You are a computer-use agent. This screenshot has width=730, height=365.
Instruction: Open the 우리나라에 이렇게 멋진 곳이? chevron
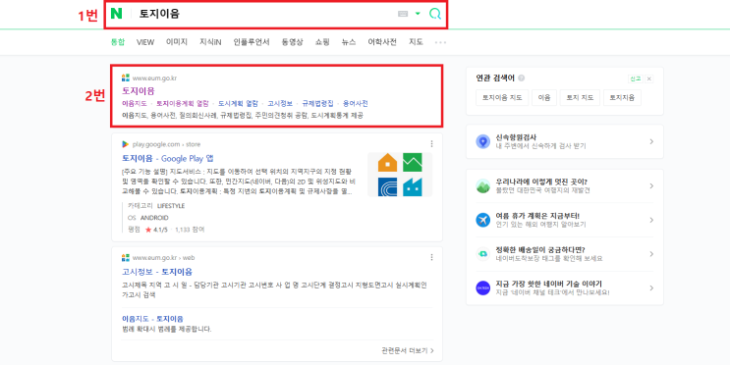651,186
